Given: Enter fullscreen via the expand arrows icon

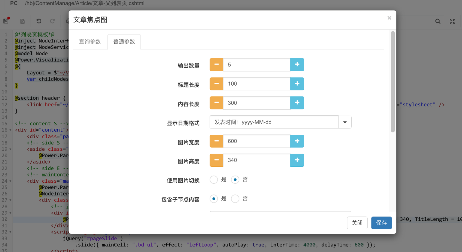Looking at the screenshot, I should tap(452, 21).
